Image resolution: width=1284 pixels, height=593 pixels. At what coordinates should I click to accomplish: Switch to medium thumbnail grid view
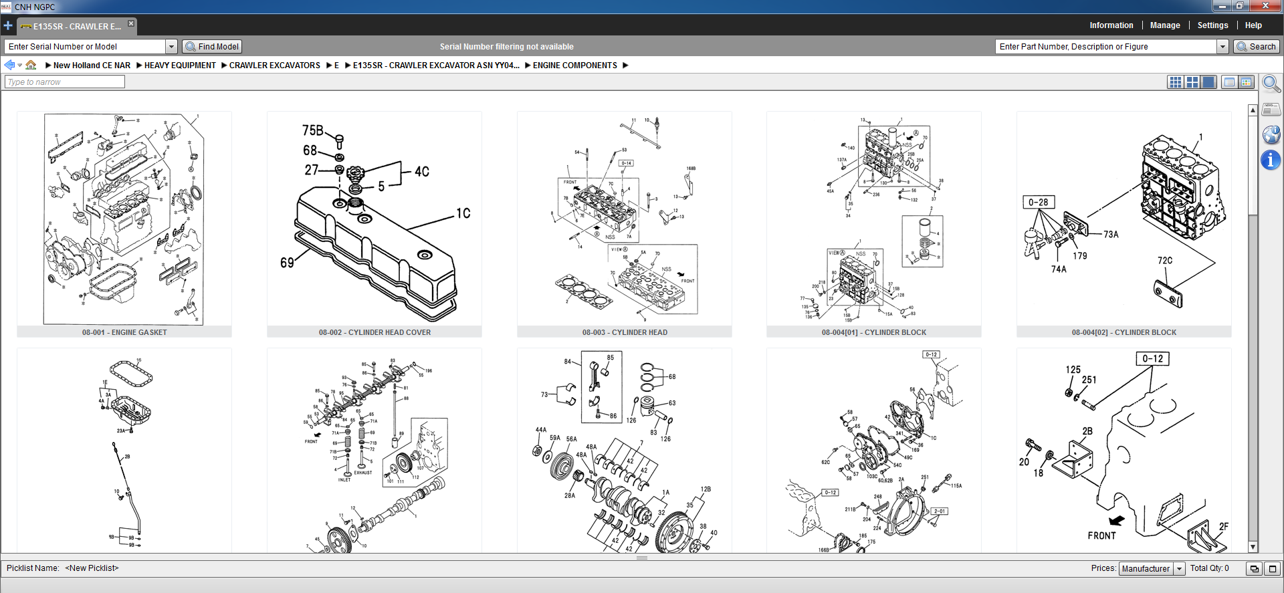(1192, 82)
